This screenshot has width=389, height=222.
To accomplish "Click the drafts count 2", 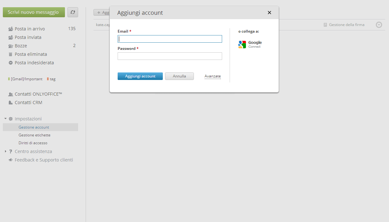I will click(74, 46).
